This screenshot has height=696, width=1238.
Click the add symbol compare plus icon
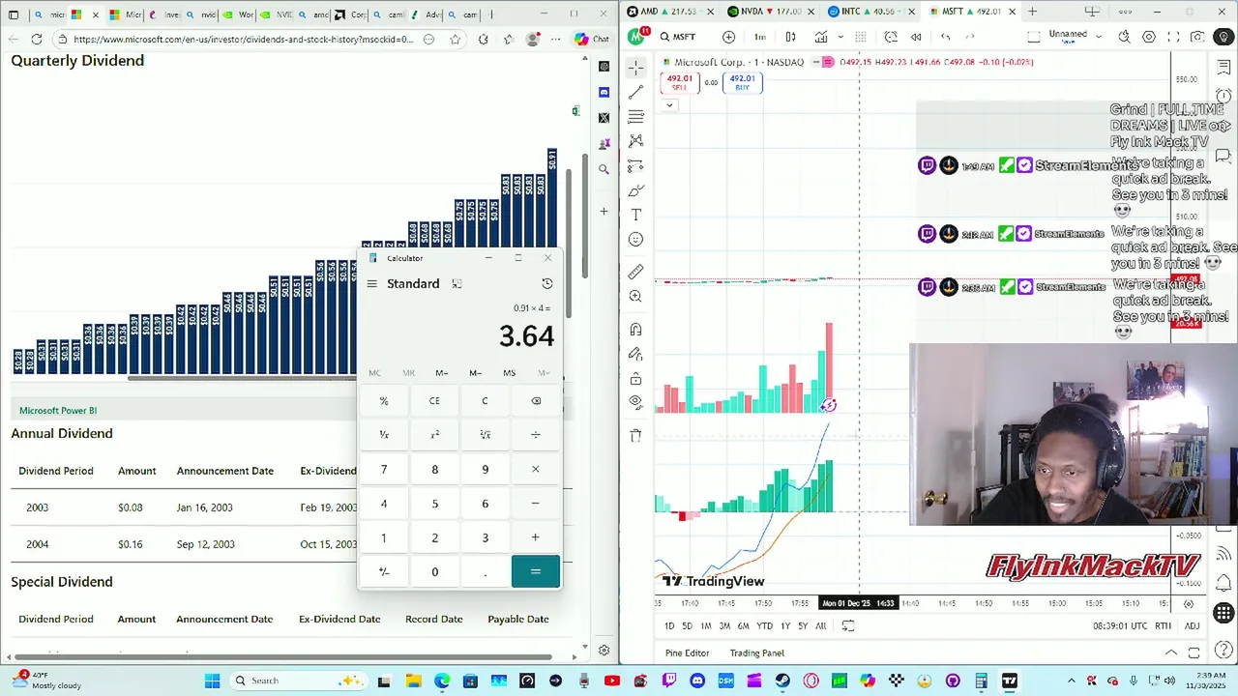(x=728, y=37)
